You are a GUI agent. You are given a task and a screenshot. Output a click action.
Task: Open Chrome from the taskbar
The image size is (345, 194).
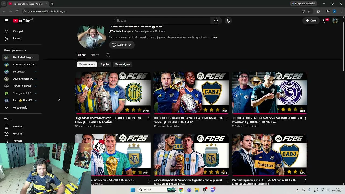pyautogui.click(x=181, y=190)
